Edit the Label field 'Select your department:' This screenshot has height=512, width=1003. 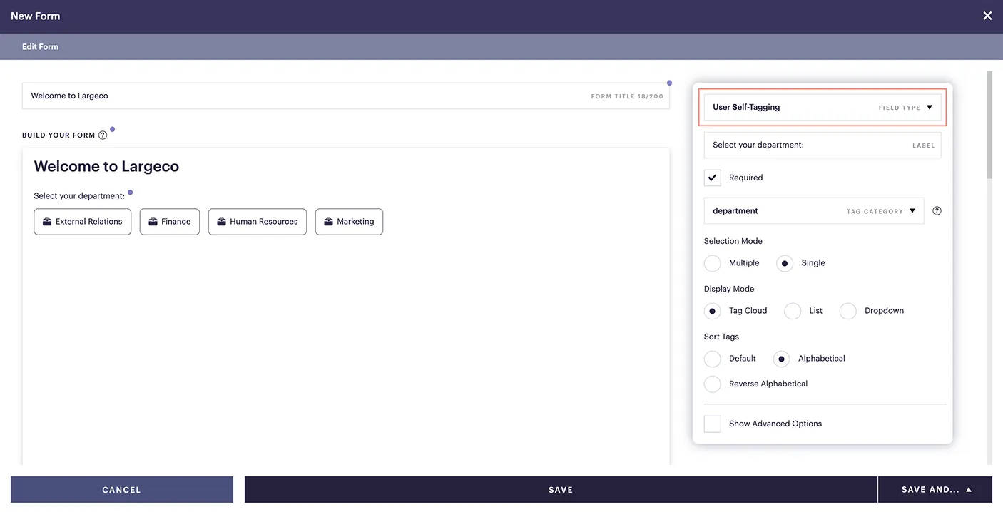click(823, 145)
